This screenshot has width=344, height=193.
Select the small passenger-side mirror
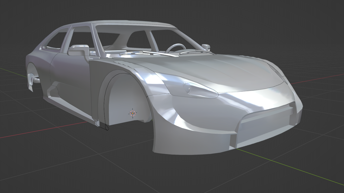pyautogui.click(x=206, y=47)
